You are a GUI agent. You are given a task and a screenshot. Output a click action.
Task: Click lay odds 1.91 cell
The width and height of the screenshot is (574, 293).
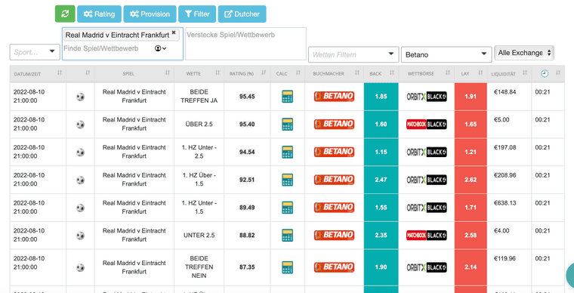pos(471,97)
